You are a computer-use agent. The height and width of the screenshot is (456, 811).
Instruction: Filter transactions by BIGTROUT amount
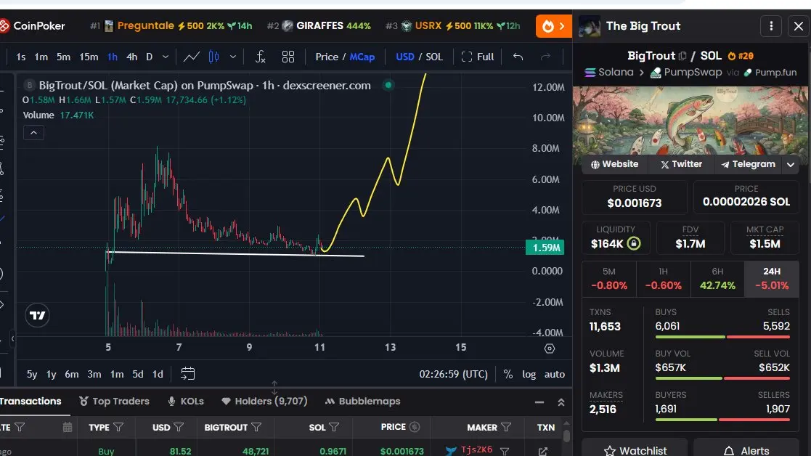click(x=256, y=427)
